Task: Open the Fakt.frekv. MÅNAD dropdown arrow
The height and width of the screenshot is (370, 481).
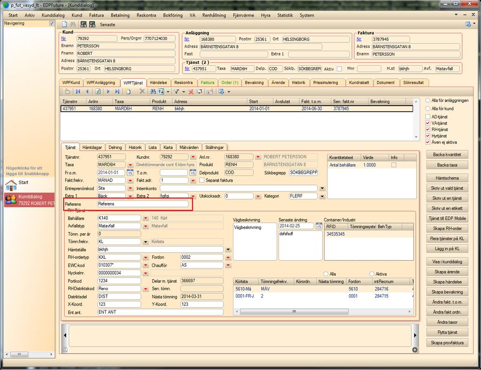Action: [x=130, y=181]
